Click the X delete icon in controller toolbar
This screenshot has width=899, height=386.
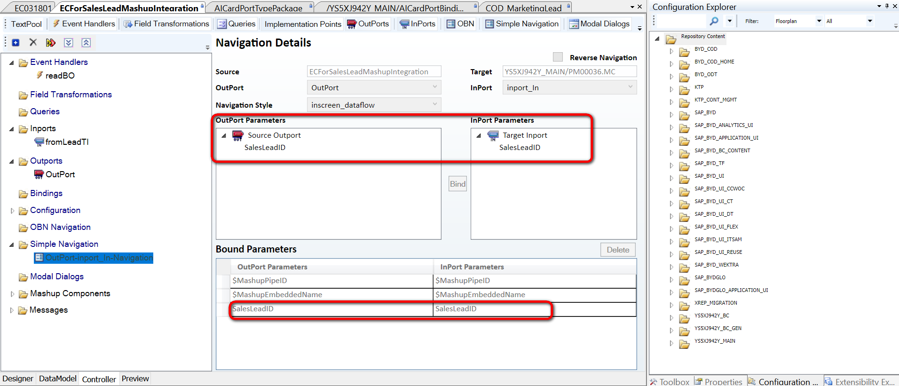33,42
